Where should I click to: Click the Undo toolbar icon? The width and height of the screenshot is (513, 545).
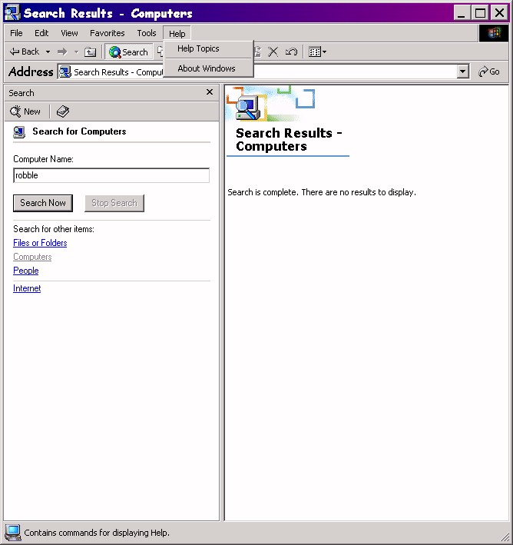291,52
